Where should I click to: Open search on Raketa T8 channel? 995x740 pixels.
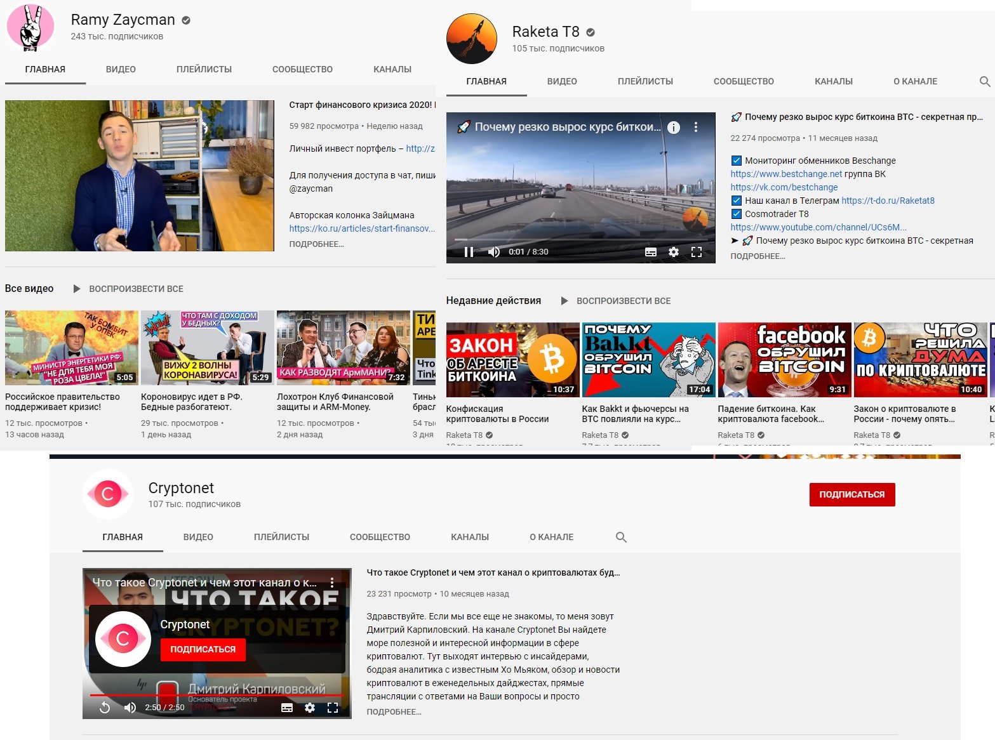985,81
